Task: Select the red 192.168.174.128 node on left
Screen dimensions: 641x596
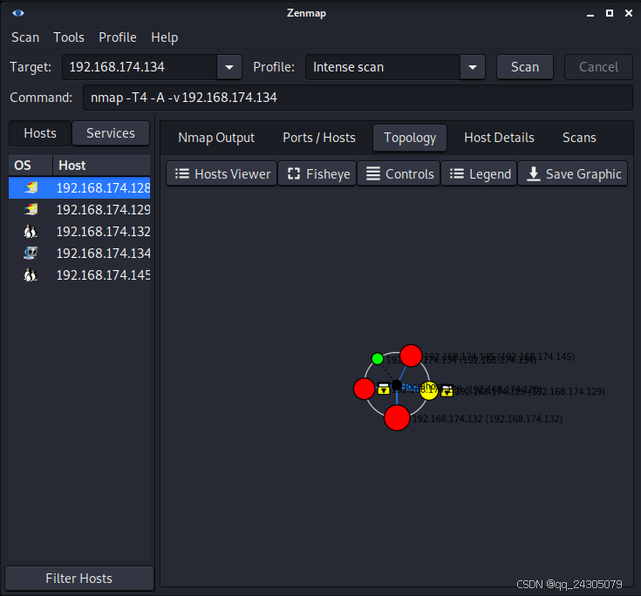Action: 365,389
